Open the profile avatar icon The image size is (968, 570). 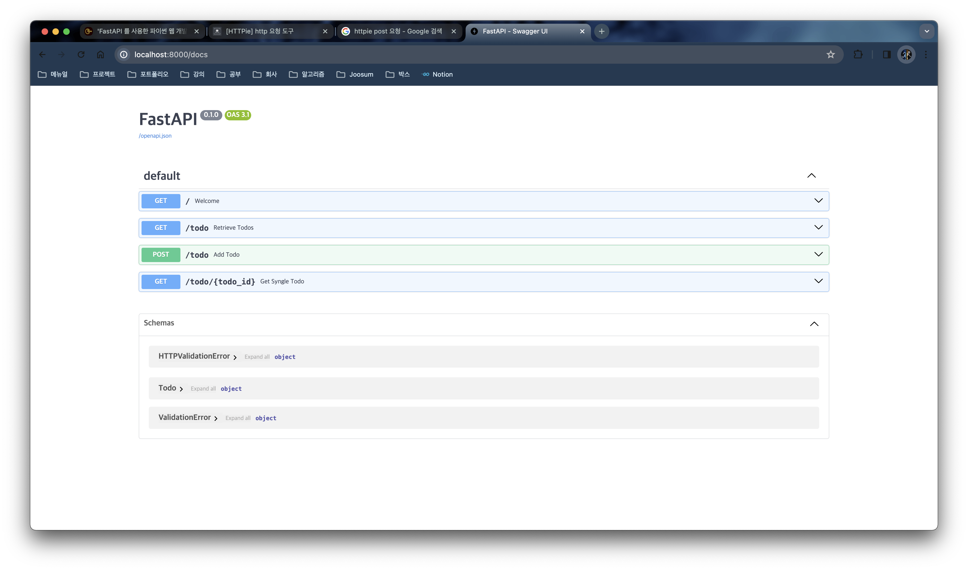click(x=906, y=55)
